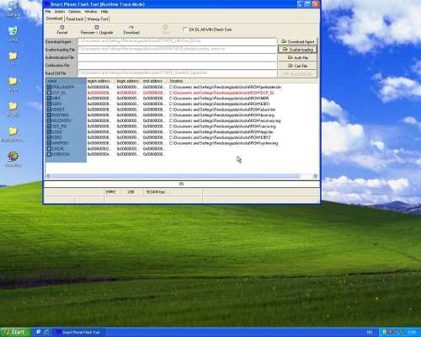Click the empty Authentication File field
Viewport: 421px width, 337px height.
click(x=177, y=57)
